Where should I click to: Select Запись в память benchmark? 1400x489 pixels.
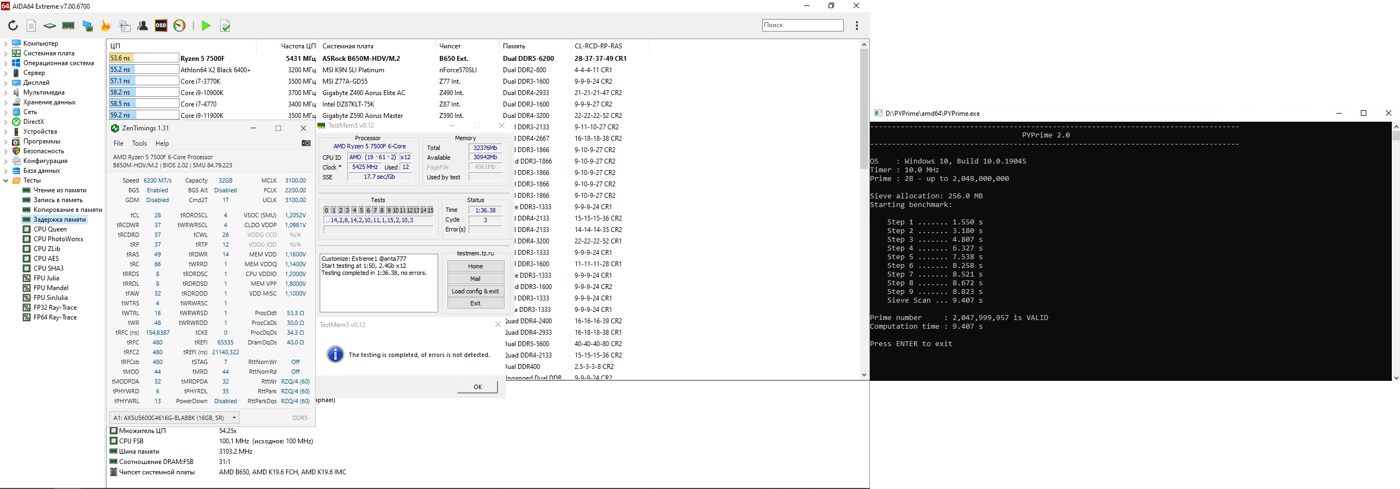[x=58, y=200]
